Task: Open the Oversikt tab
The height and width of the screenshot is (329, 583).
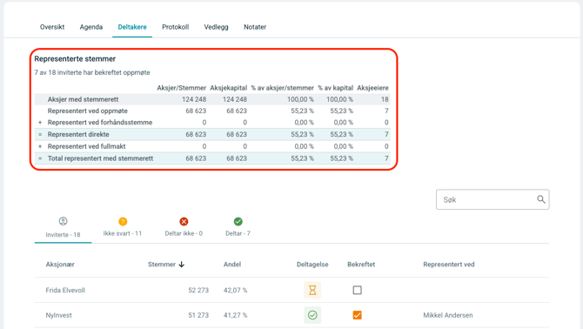Action: (x=52, y=27)
